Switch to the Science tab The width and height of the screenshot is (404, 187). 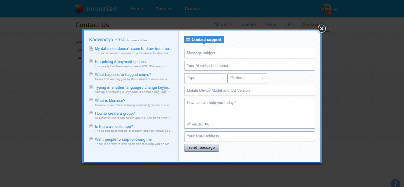tap(249, 24)
